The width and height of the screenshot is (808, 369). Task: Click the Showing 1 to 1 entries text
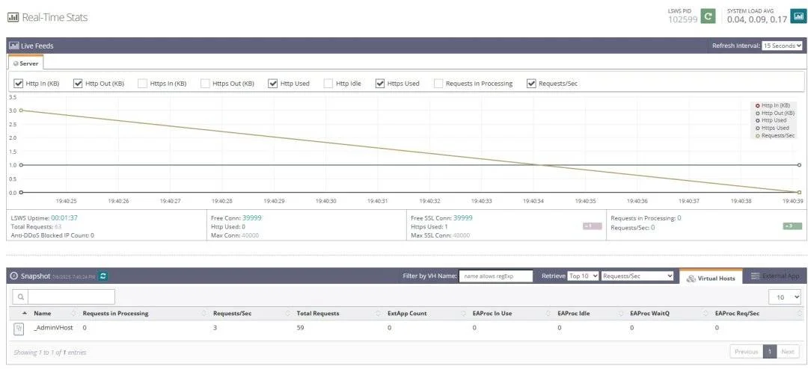(50, 353)
